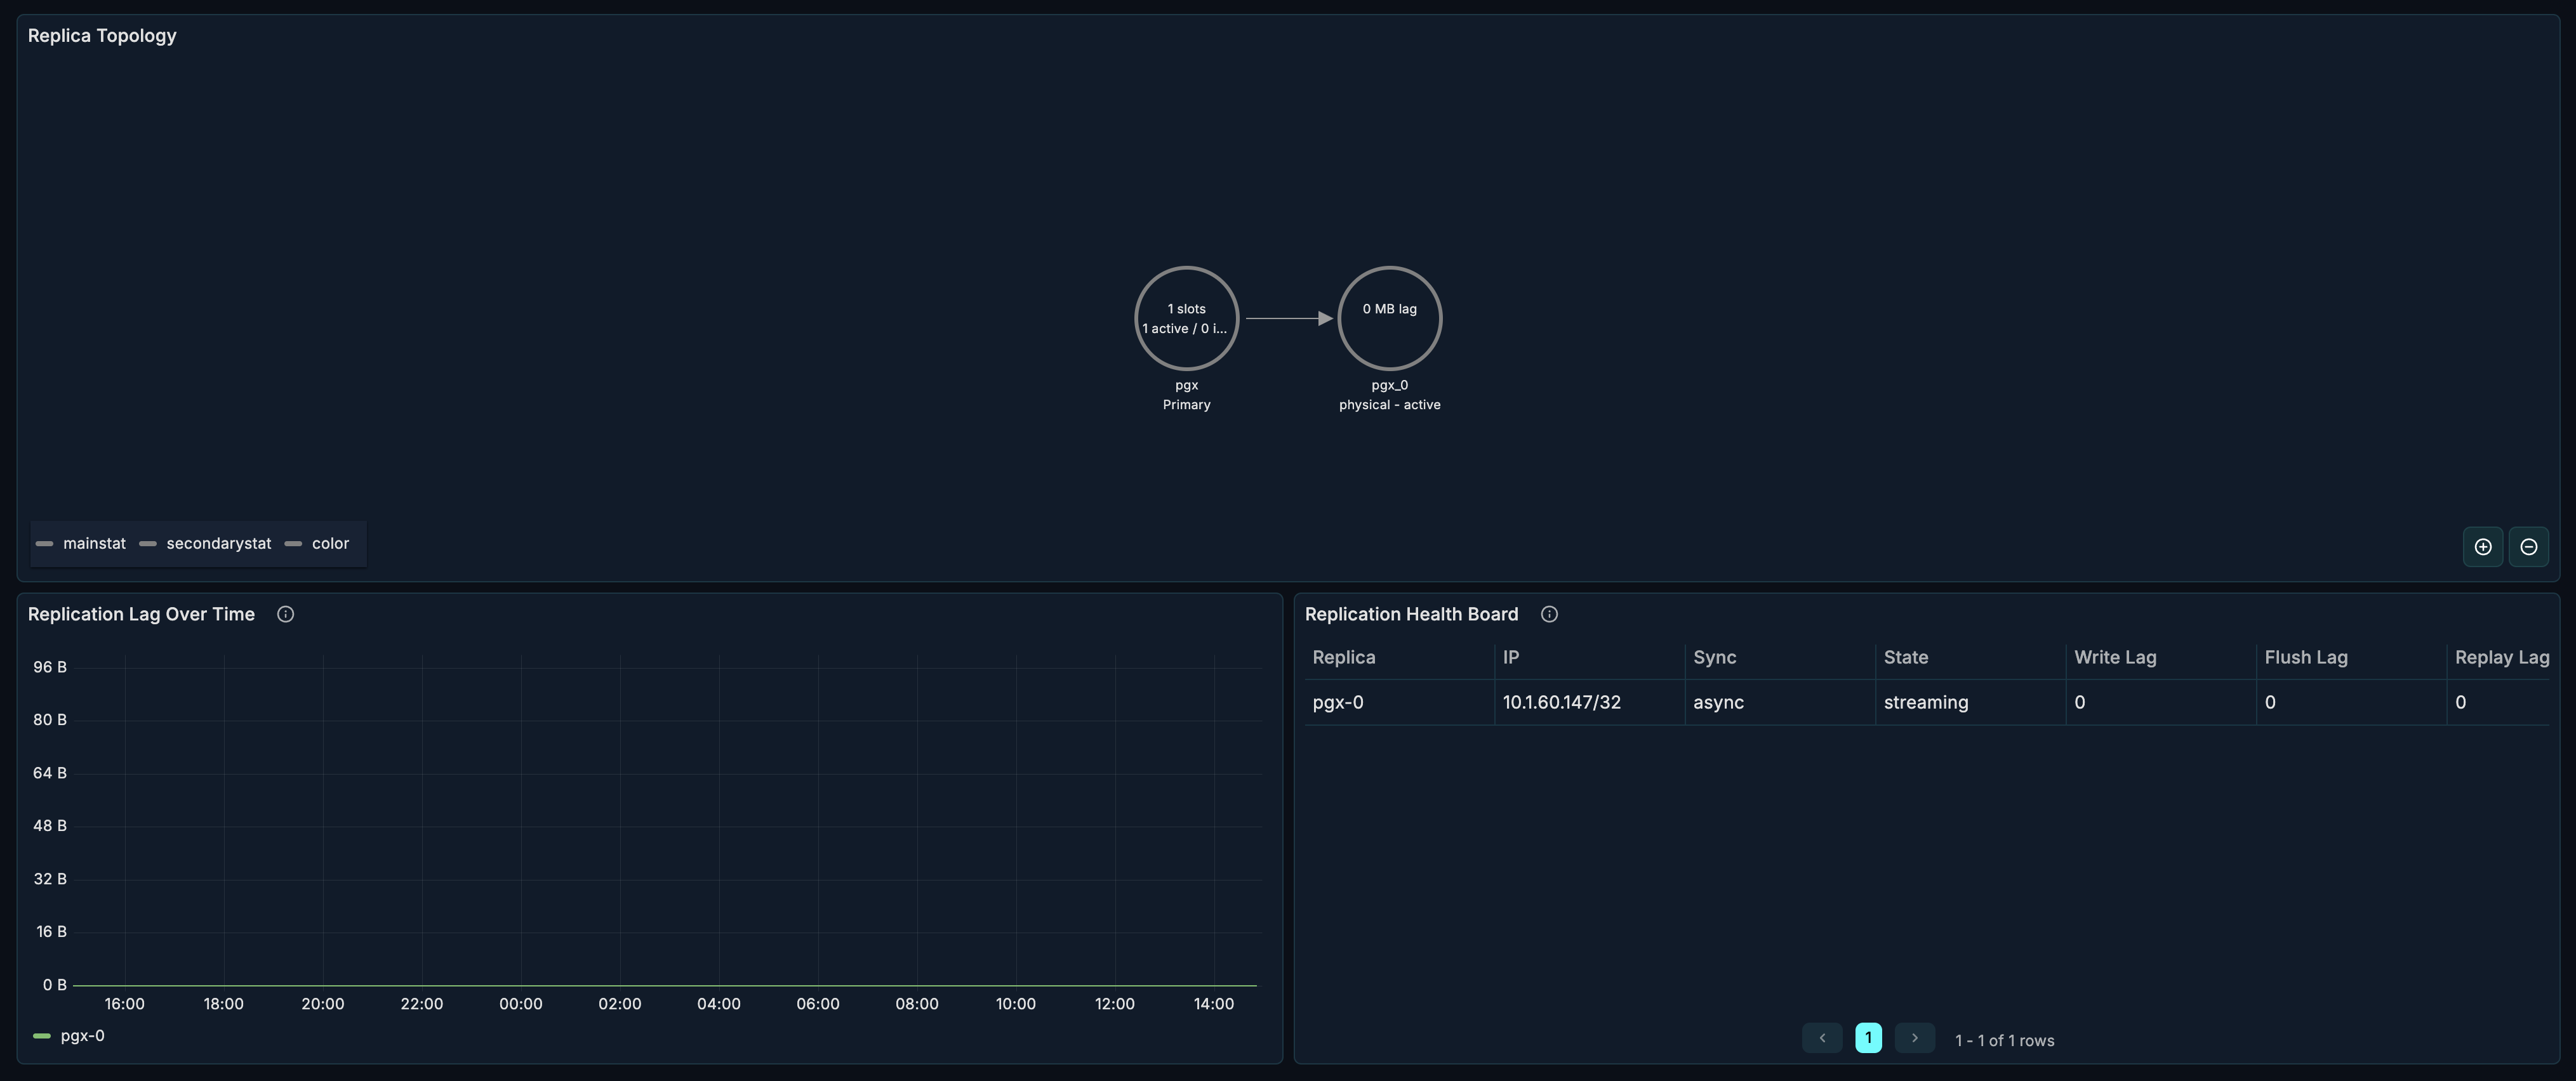The image size is (2576, 1081).
Task: Click the pgx Primary node circle
Action: 1186,318
